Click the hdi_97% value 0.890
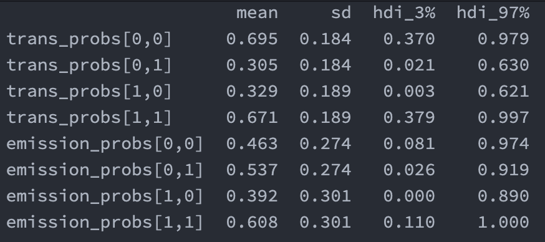Viewport: 545px width, 242px height. [503, 196]
